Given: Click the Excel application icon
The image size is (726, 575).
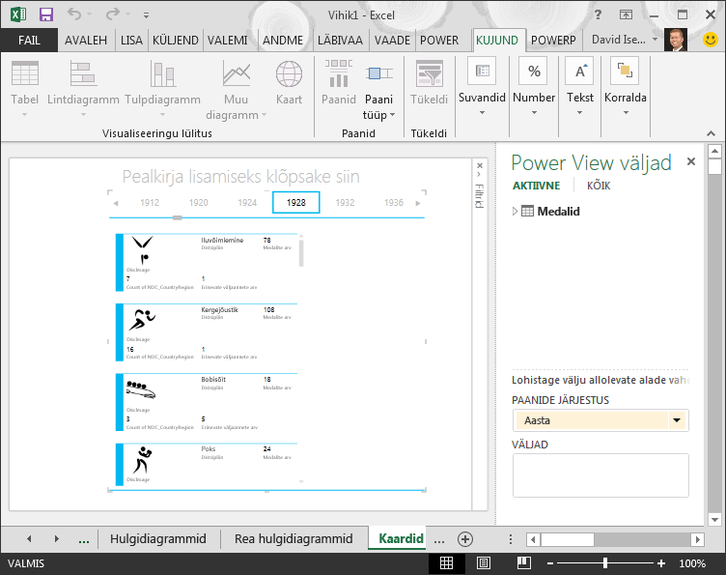Looking at the screenshot, I should [x=18, y=14].
